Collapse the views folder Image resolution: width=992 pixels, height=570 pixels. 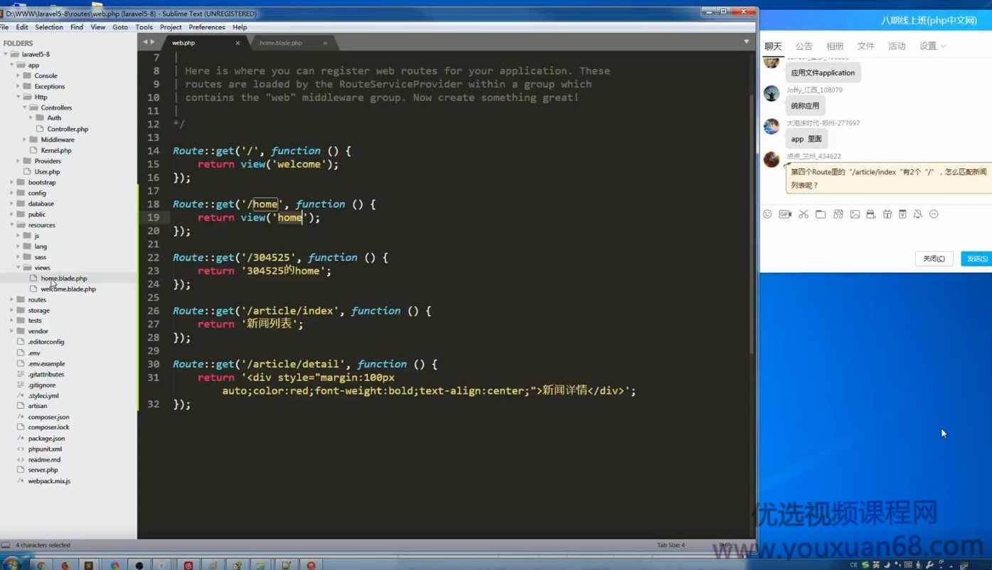coord(18,268)
